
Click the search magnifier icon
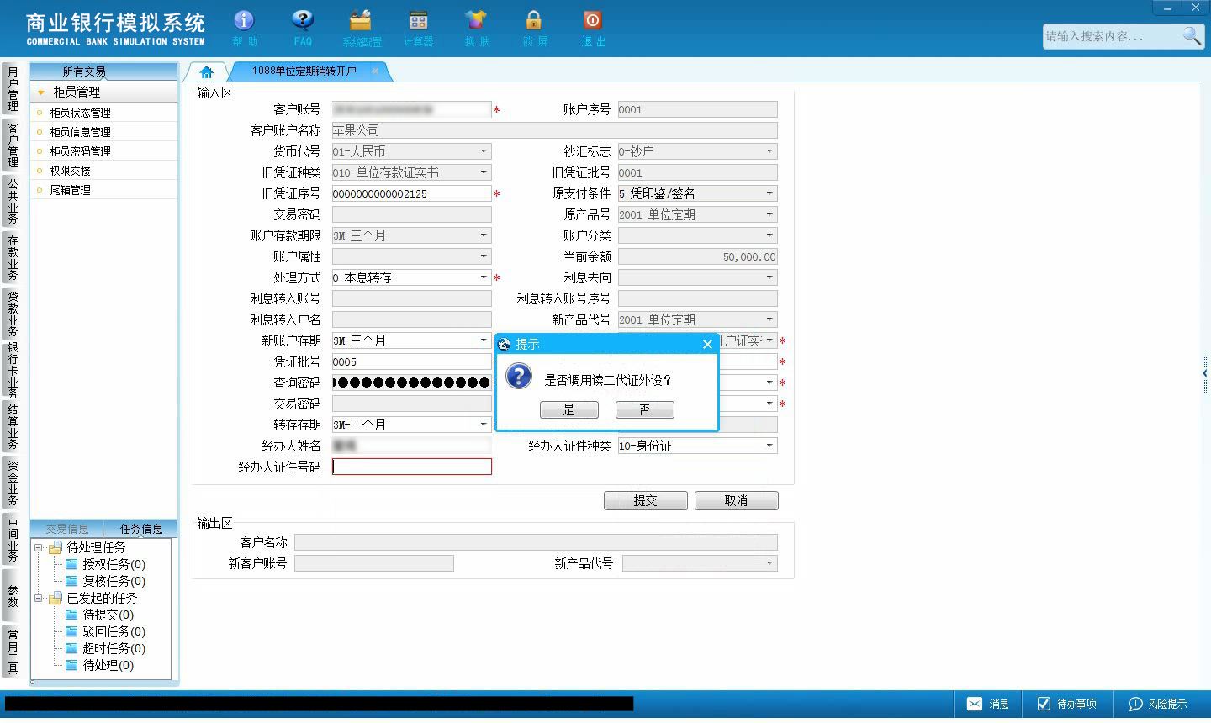[x=1192, y=36]
